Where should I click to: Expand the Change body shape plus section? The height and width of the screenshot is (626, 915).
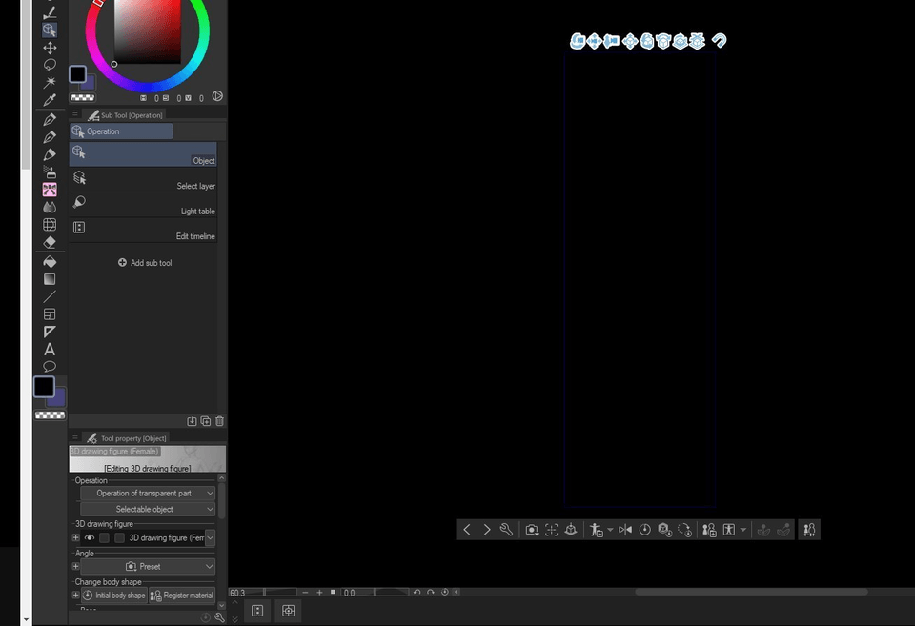(76, 596)
